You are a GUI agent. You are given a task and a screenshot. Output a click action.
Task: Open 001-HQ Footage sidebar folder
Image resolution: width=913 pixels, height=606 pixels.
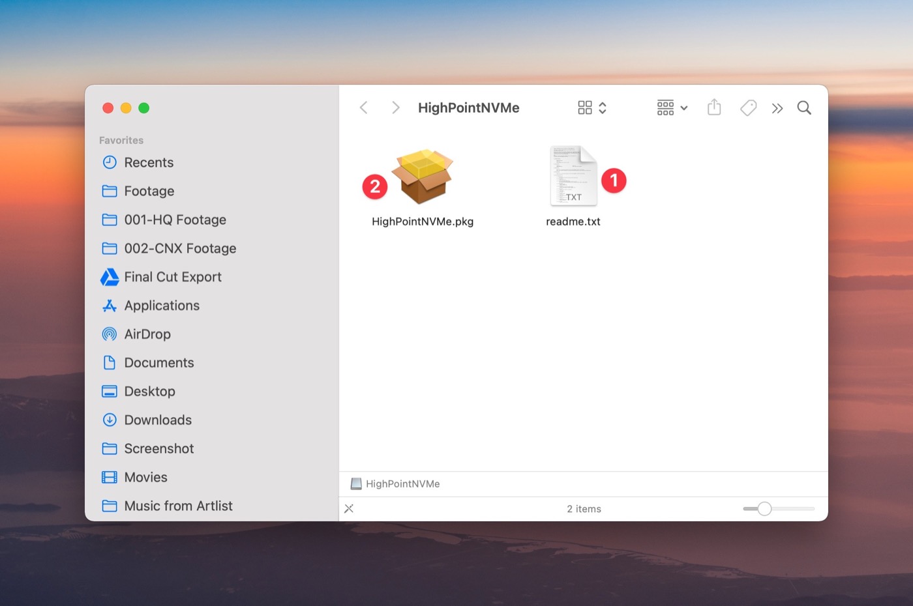pyautogui.click(x=175, y=220)
